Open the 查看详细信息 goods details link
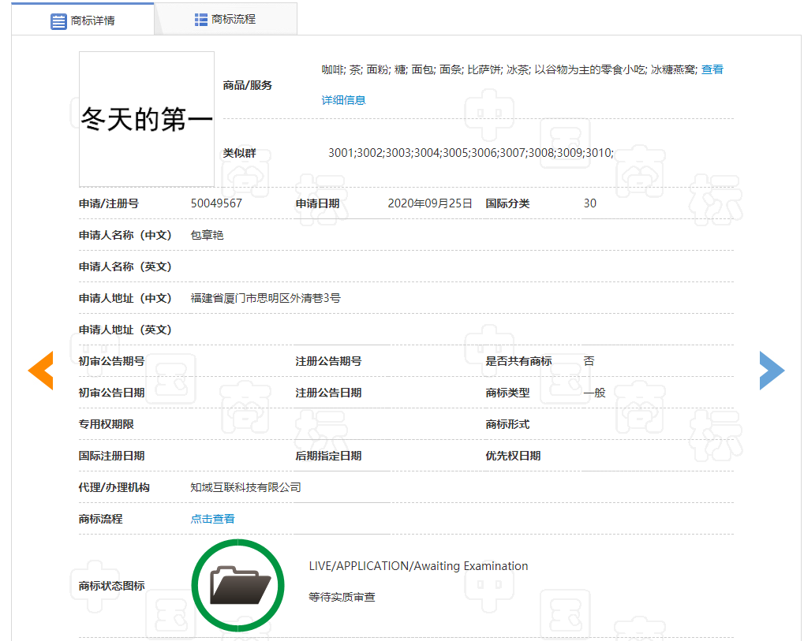This screenshot has width=804, height=641. (x=343, y=100)
